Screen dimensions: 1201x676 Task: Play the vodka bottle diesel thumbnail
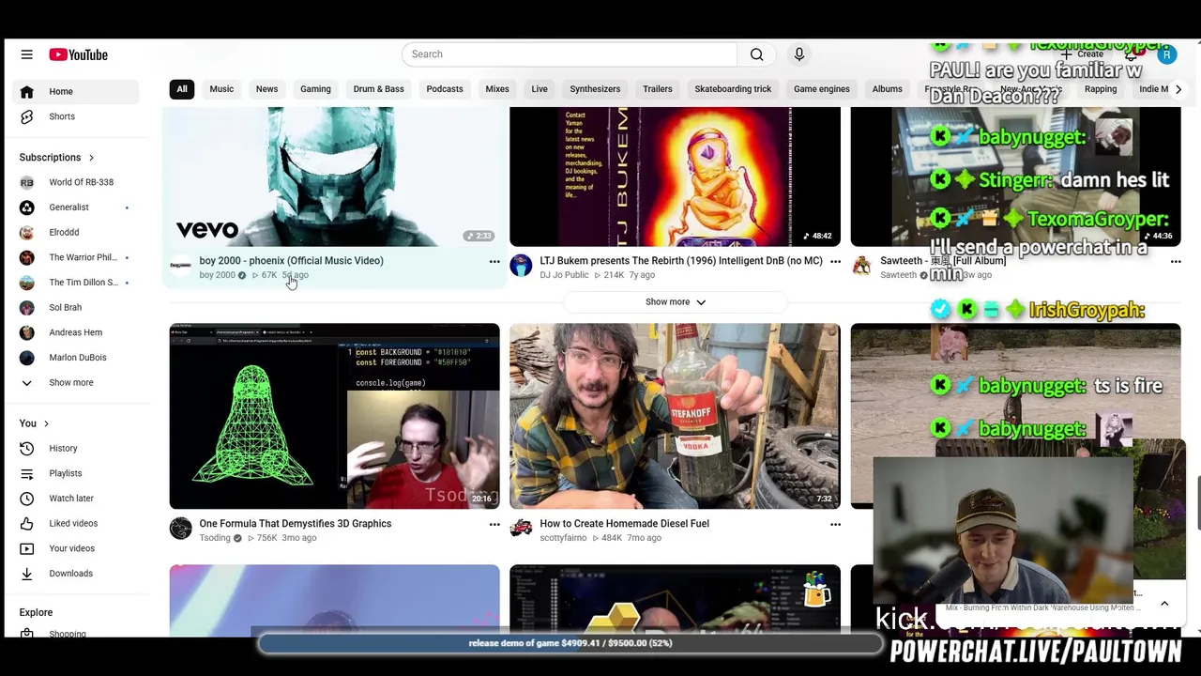[675, 416]
